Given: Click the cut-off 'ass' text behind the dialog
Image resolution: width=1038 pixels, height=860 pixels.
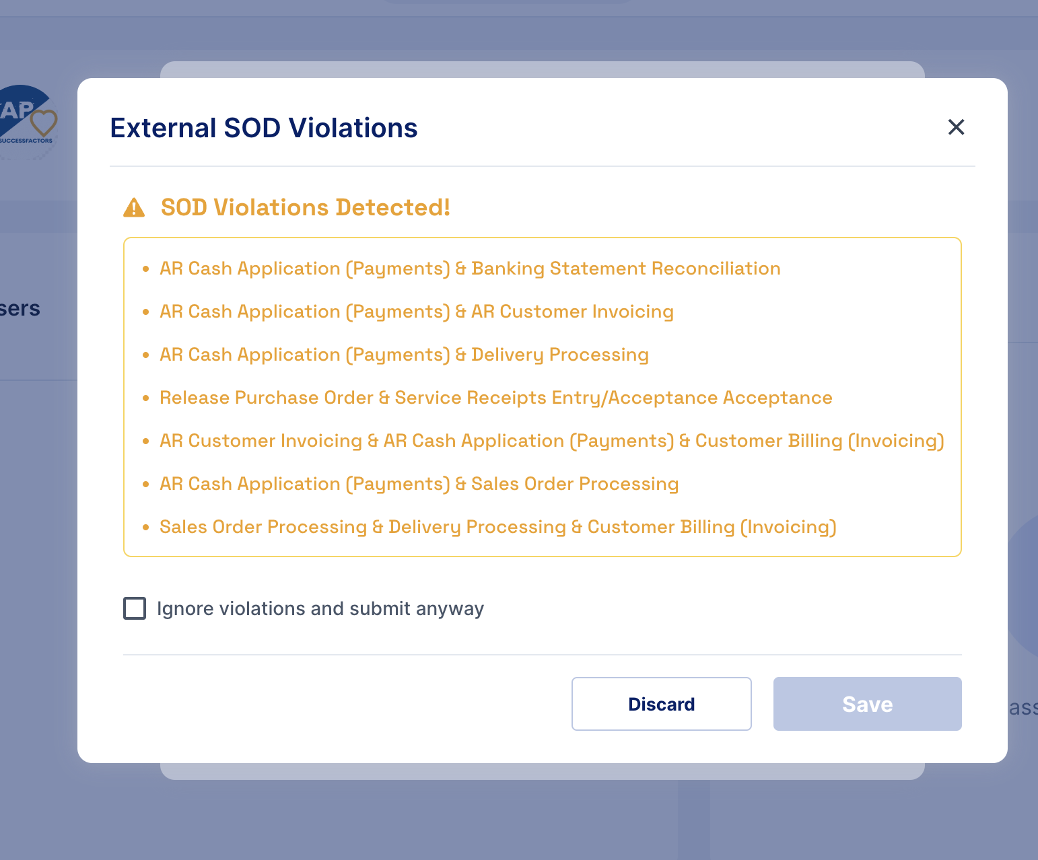Looking at the screenshot, I should [1023, 707].
